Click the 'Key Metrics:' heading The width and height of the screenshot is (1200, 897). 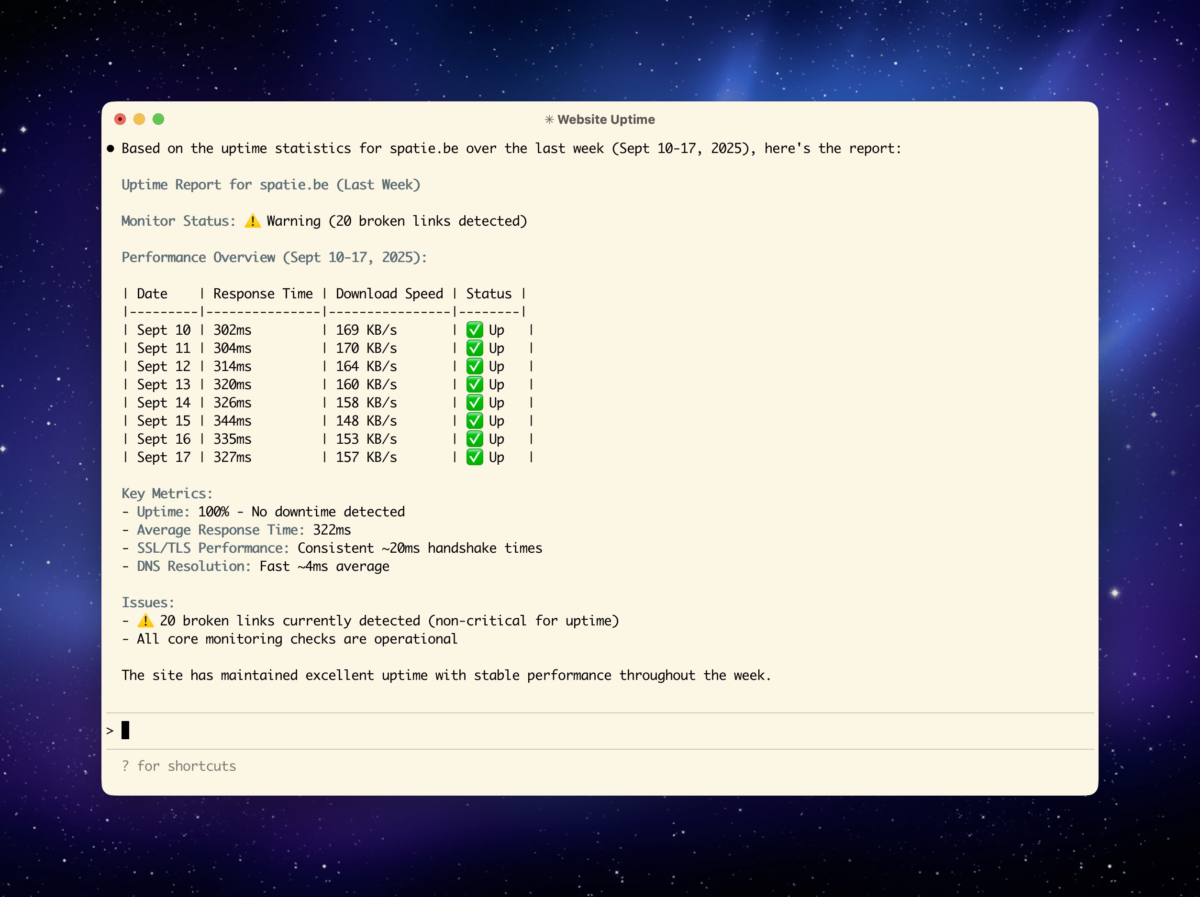pyautogui.click(x=167, y=494)
